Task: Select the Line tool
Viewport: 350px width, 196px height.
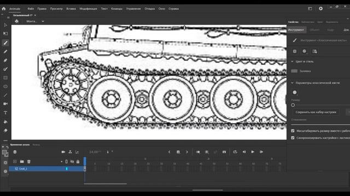Action: pyautogui.click(x=5, y=95)
